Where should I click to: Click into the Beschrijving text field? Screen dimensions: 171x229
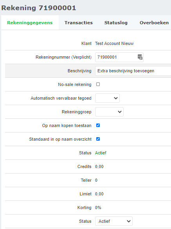coord(133,71)
